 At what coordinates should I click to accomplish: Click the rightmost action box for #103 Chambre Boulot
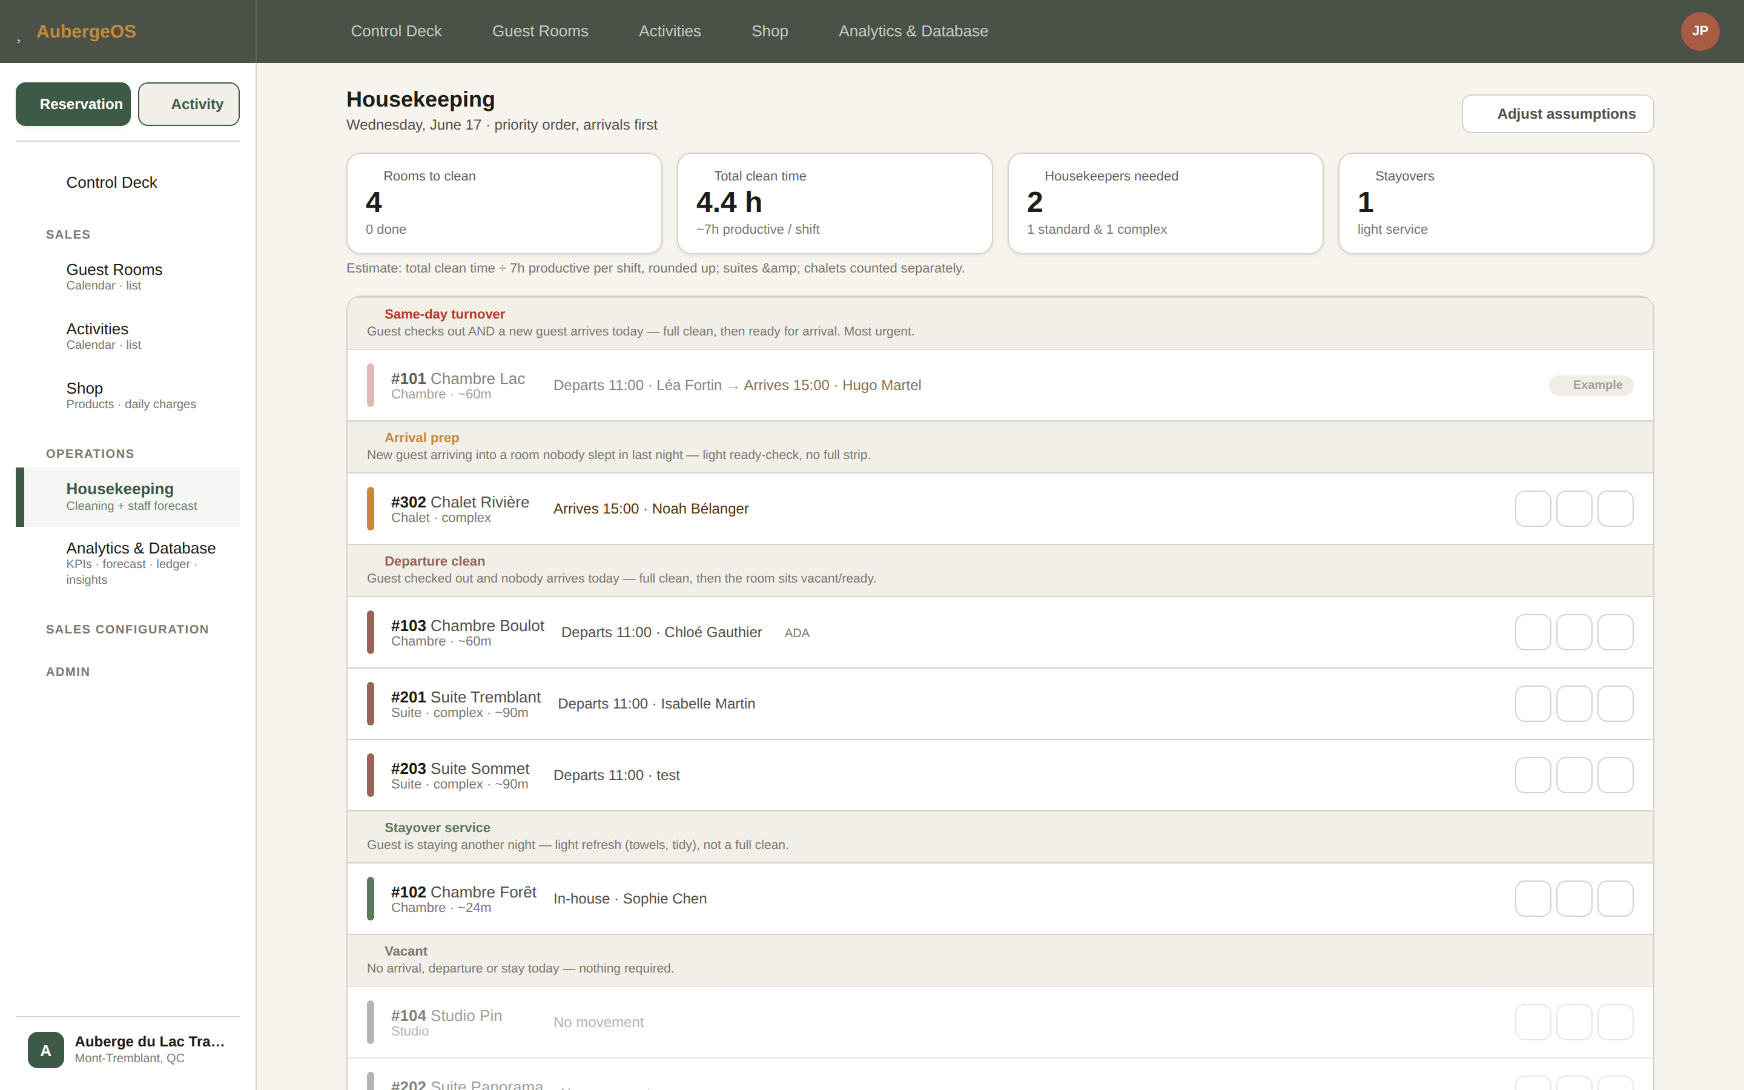coord(1615,632)
